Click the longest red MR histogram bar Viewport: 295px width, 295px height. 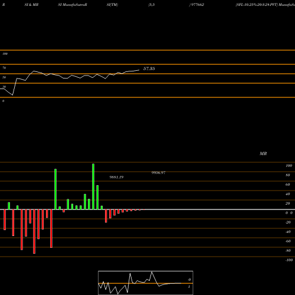coord(34,231)
